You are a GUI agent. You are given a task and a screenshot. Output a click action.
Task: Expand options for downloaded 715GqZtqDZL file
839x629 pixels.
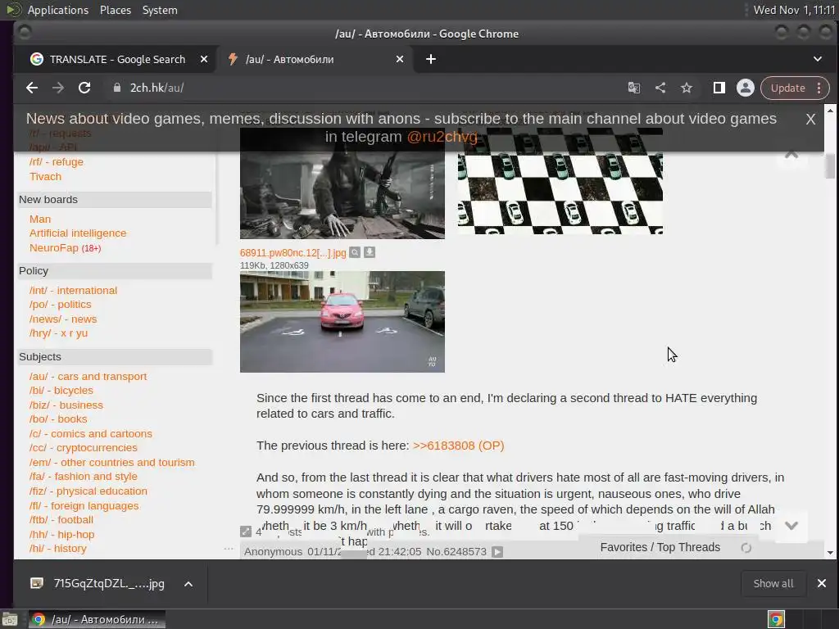point(188,583)
